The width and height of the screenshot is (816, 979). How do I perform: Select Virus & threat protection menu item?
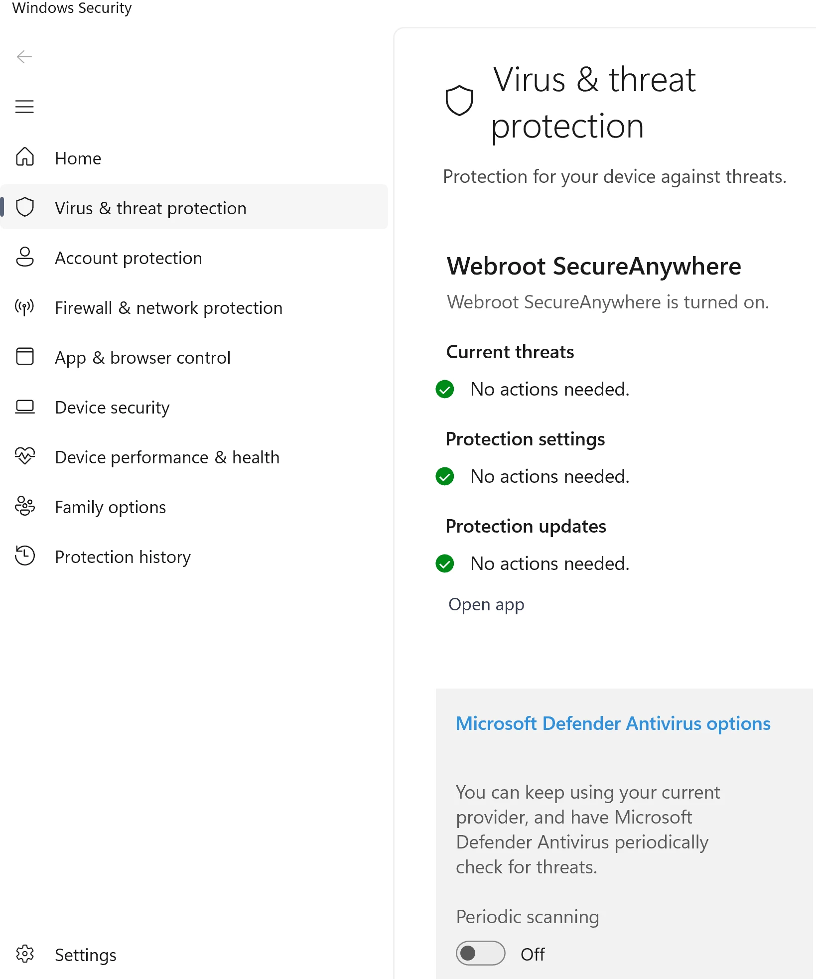point(150,208)
